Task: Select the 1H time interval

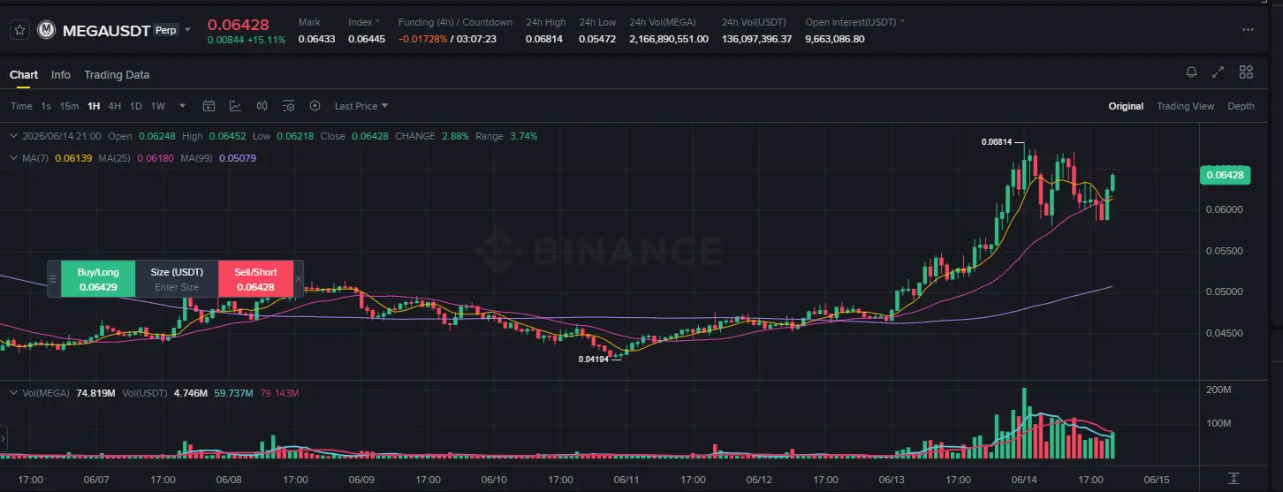Action: 94,106
